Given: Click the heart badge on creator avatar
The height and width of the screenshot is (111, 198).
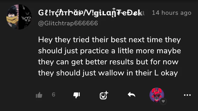Looking at the screenshot, I should point(163,101).
